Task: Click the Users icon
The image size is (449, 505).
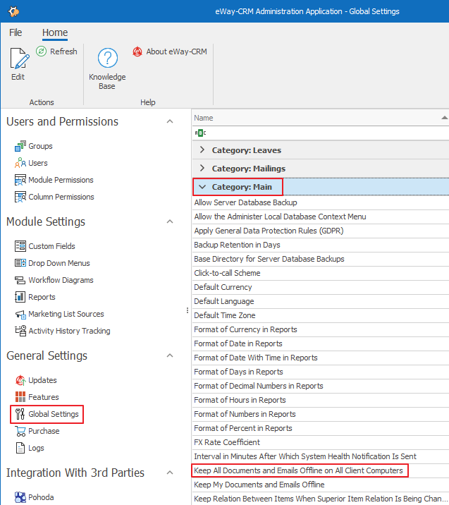Action: tap(20, 163)
